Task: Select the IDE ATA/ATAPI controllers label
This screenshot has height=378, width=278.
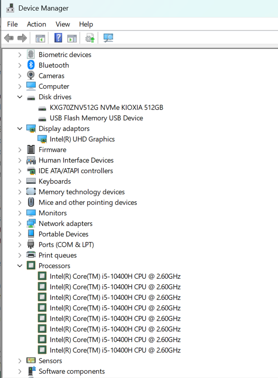Action: pyautogui.click(x=76, y=171)
